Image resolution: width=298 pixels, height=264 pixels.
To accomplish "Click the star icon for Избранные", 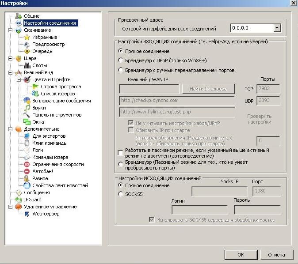I will coord(27,37).
